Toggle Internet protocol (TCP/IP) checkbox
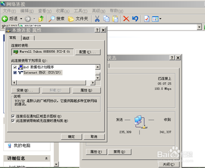Screen dimensions: 205x168 15,72
